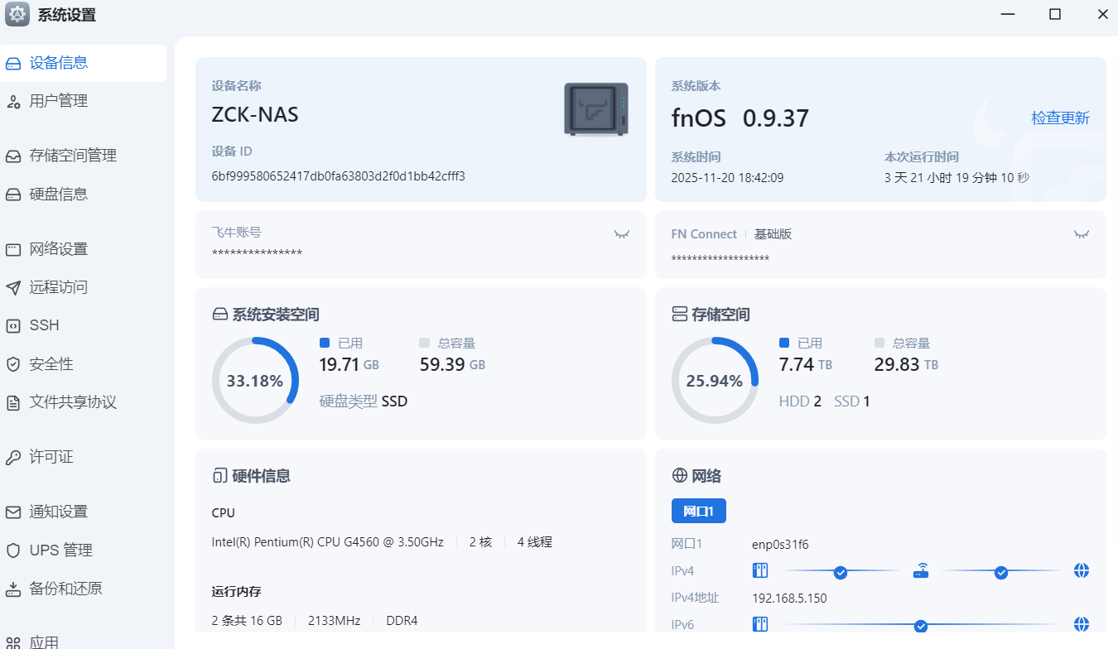The image size is (1118, 649).
Task: Minimize the 系统设置 window
Action: click(x=1007, y=14)
